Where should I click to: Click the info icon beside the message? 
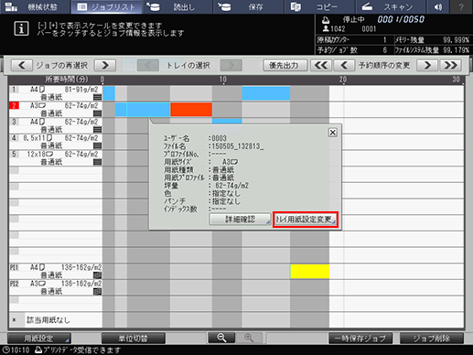21,28
